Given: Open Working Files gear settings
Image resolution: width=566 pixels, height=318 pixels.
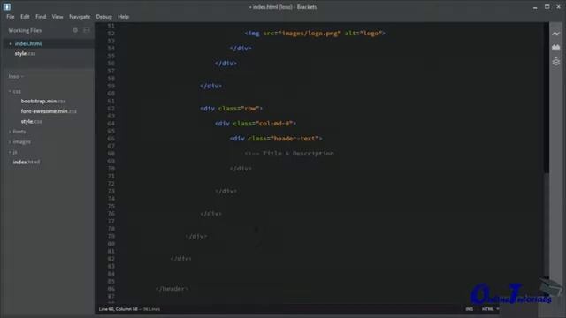Looking at the screenshot, I should click(75, 30).
